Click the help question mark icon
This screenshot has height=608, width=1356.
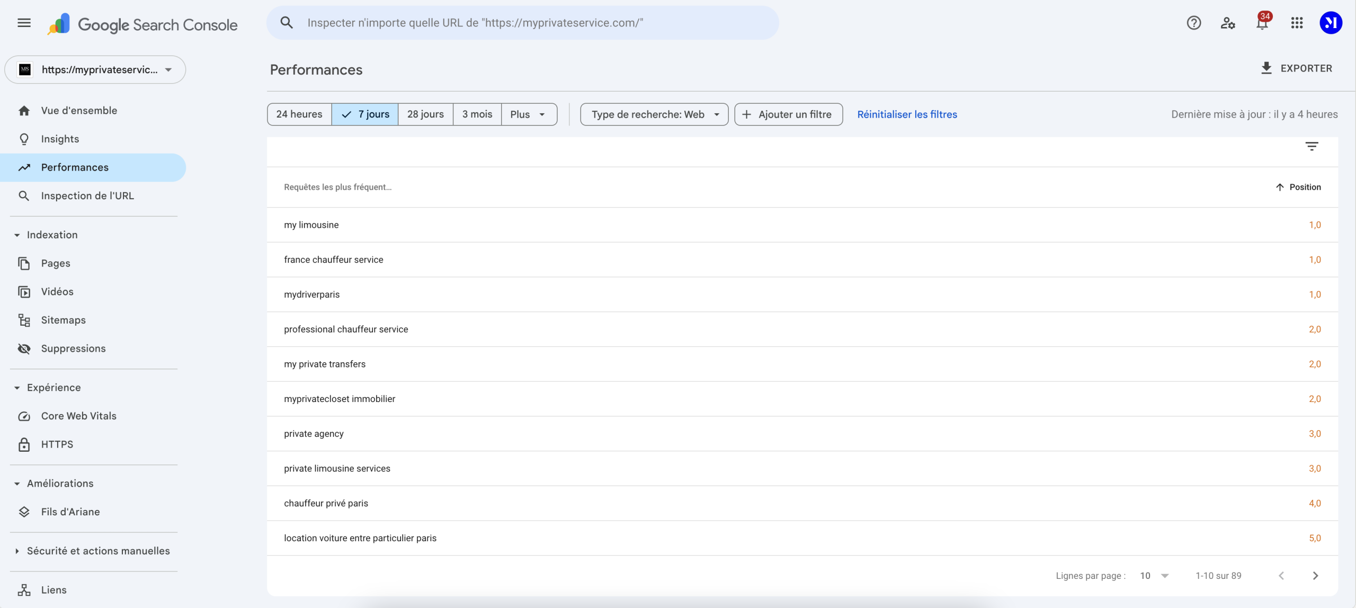pos(1193,23)
